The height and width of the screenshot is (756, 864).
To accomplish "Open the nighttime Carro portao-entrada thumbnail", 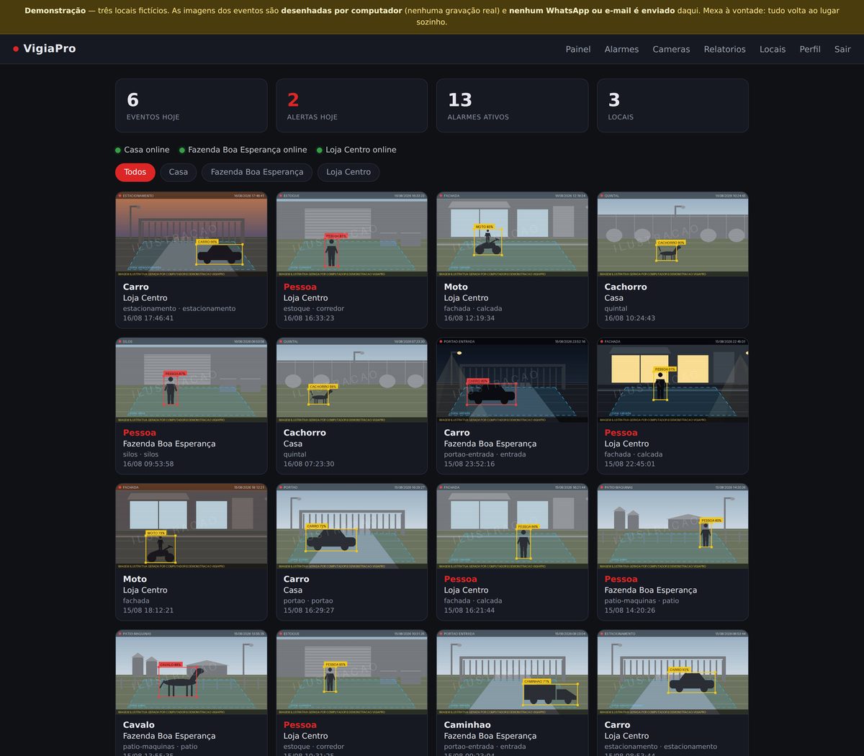I will pos(512,380).
